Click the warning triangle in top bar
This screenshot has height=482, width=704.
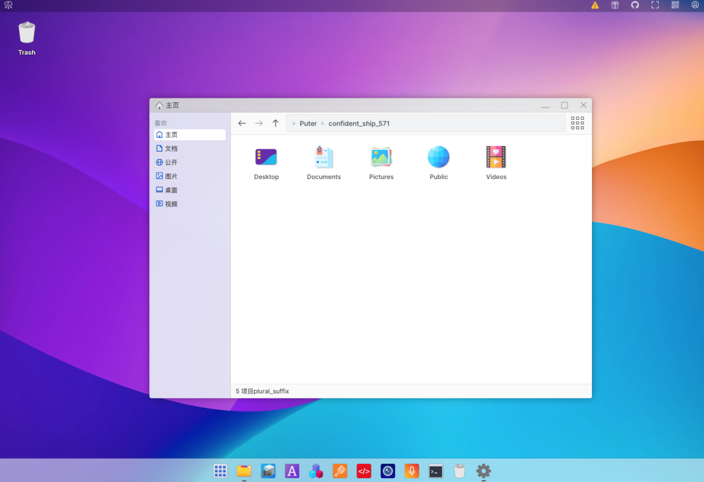point(595,5)
